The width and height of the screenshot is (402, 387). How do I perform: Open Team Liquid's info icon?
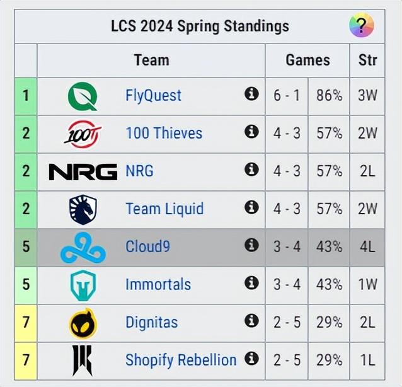[251, 207]
